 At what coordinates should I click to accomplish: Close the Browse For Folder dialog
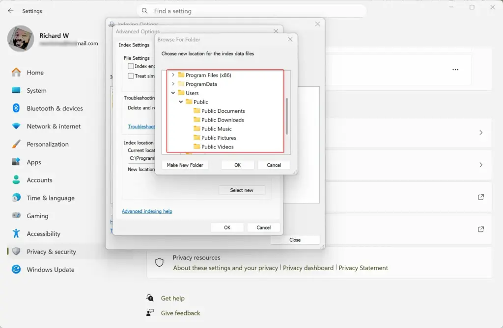[290, 39]
